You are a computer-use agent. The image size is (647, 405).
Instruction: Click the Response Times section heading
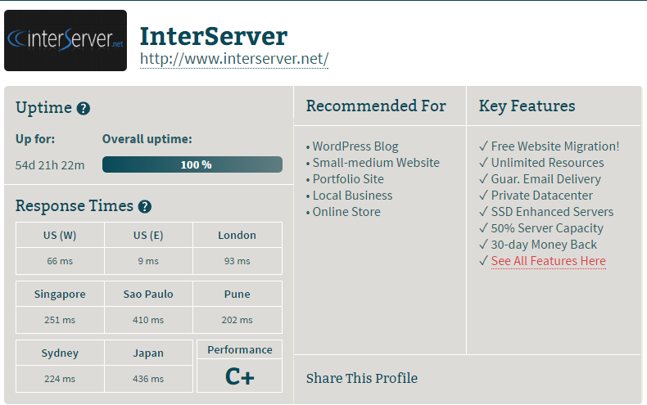tap(75, 206)
